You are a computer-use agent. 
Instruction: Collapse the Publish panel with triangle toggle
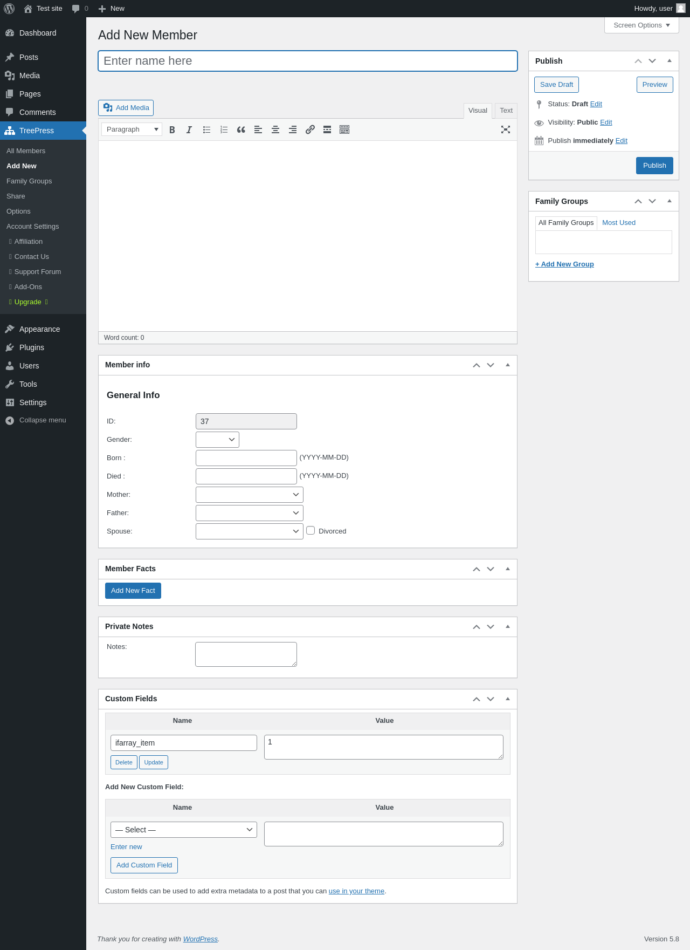pyautogui.click(x=670, y=61)
